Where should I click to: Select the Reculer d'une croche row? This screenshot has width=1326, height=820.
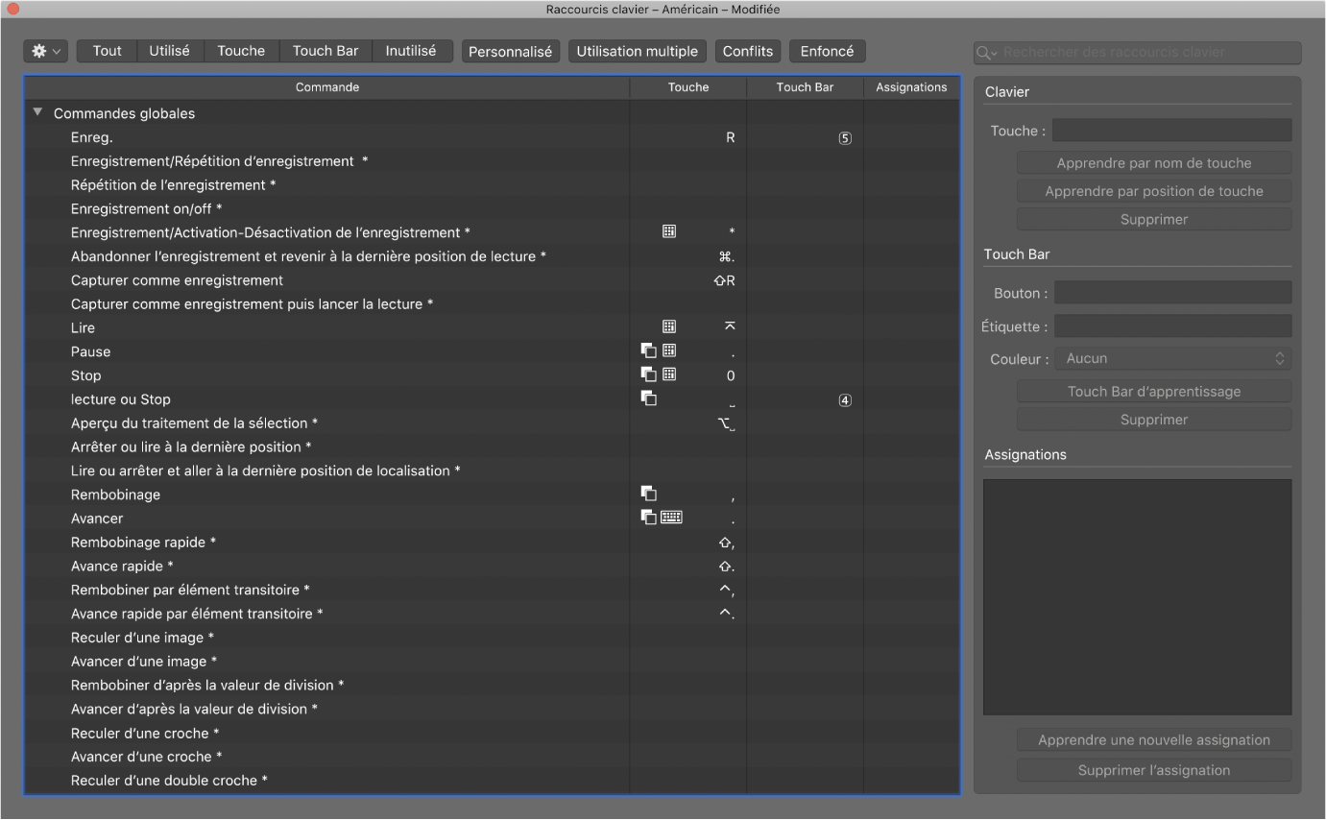click(x=492, y=733)
